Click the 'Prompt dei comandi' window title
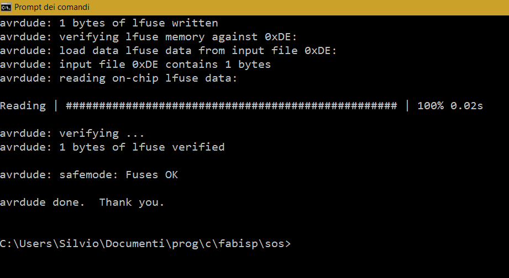Screen dimensions: 509x278 pyautogui.click(x=52, y=7)
